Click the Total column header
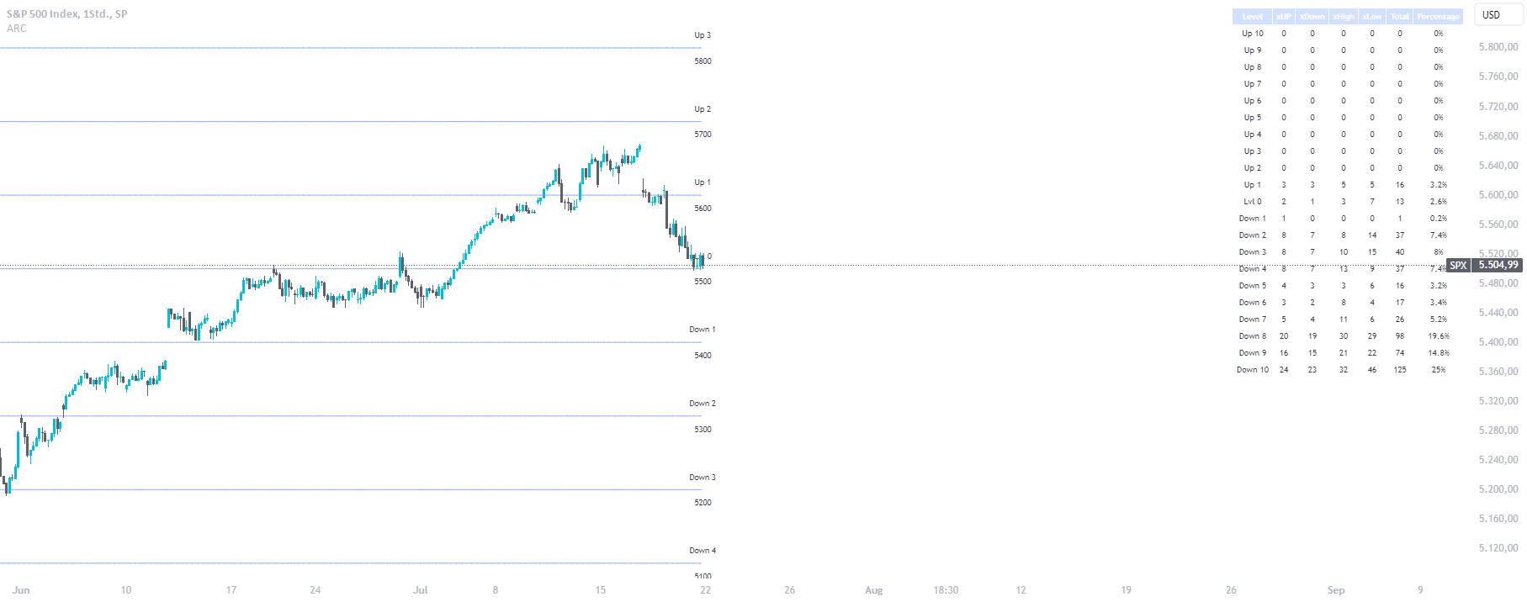 pyautogui.click(x=1399, y=16)
